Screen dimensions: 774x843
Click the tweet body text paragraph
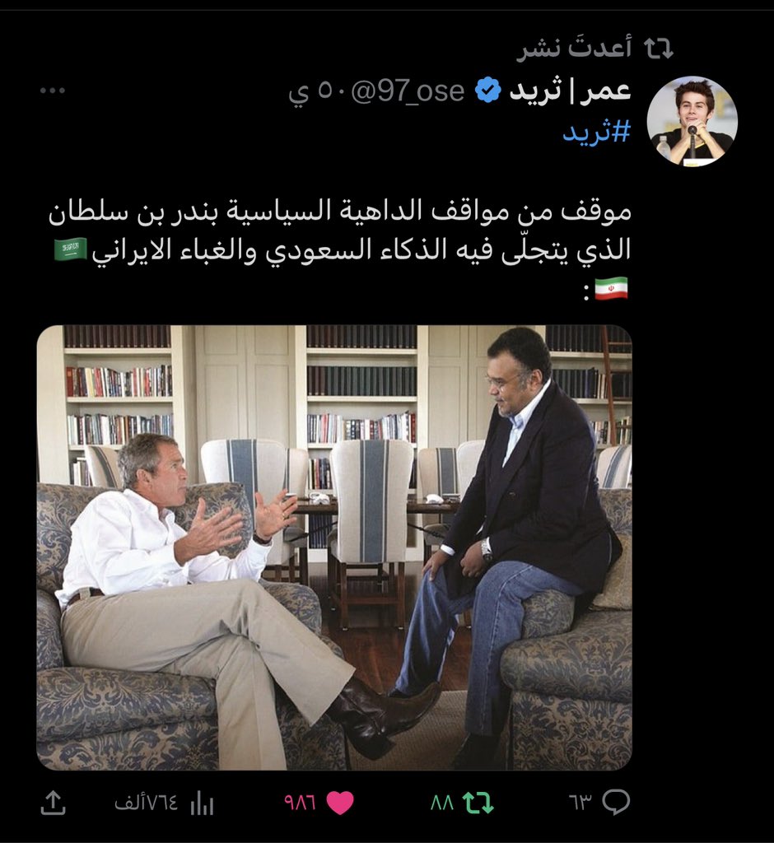(x=339, y=249)
